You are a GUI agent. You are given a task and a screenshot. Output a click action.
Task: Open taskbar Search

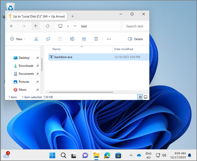[x=63, y=155]
